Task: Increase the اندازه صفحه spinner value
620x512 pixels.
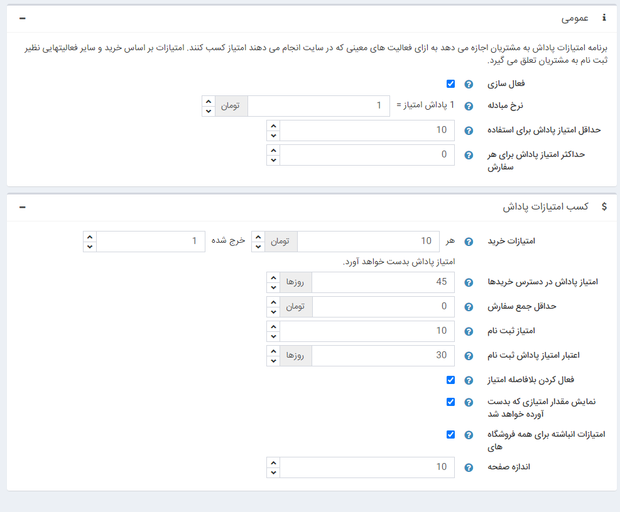Action: pos(273,462)
